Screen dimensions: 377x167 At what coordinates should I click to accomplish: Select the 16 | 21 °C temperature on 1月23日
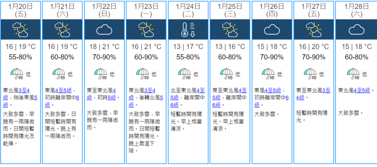coord(146,47)
